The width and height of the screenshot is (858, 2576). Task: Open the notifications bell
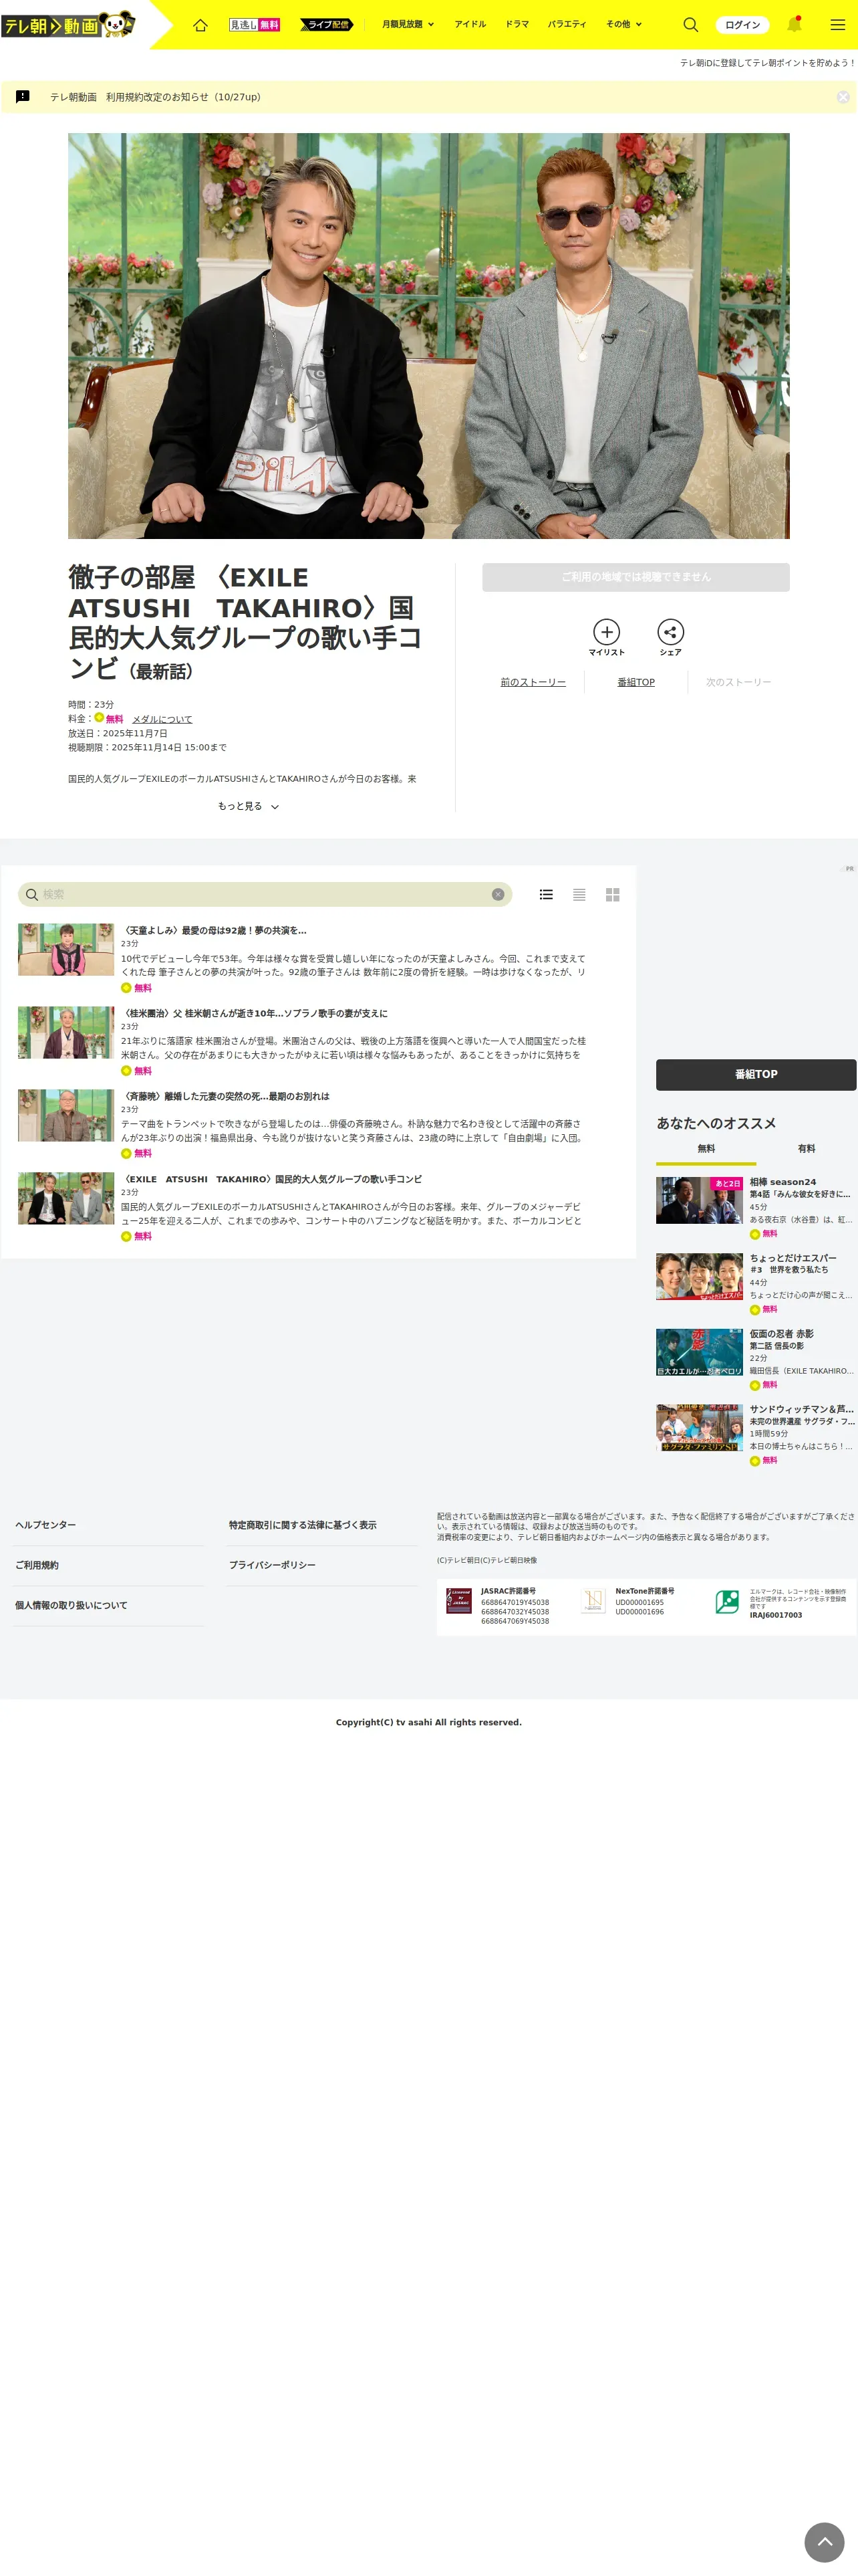pos(794,25)
